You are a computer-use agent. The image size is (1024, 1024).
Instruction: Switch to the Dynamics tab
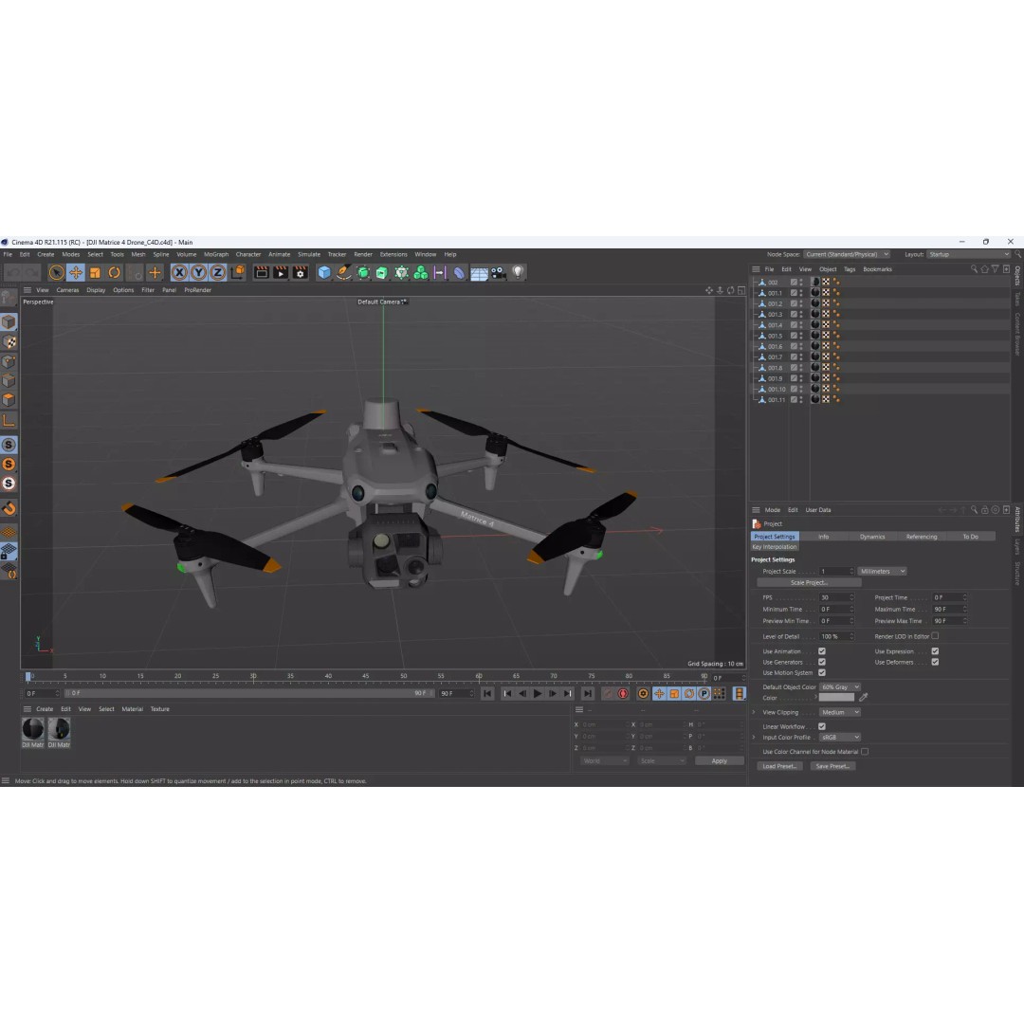(x=872, y=537)
